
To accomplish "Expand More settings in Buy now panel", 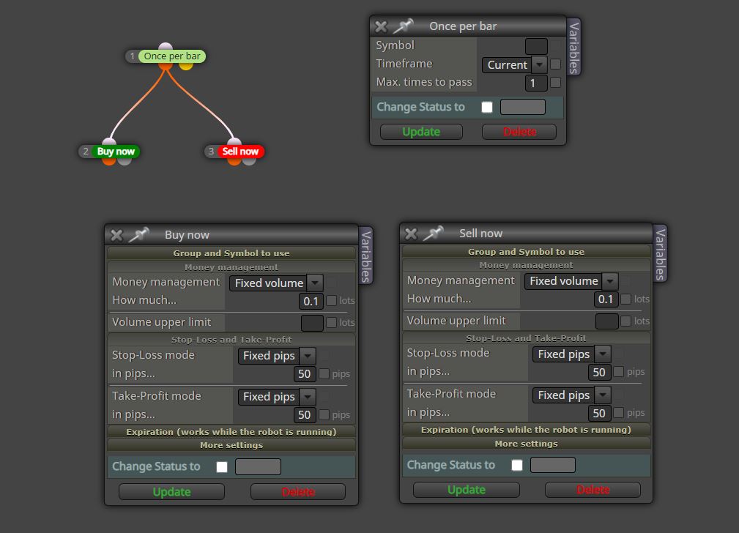I will pos(231,445).
